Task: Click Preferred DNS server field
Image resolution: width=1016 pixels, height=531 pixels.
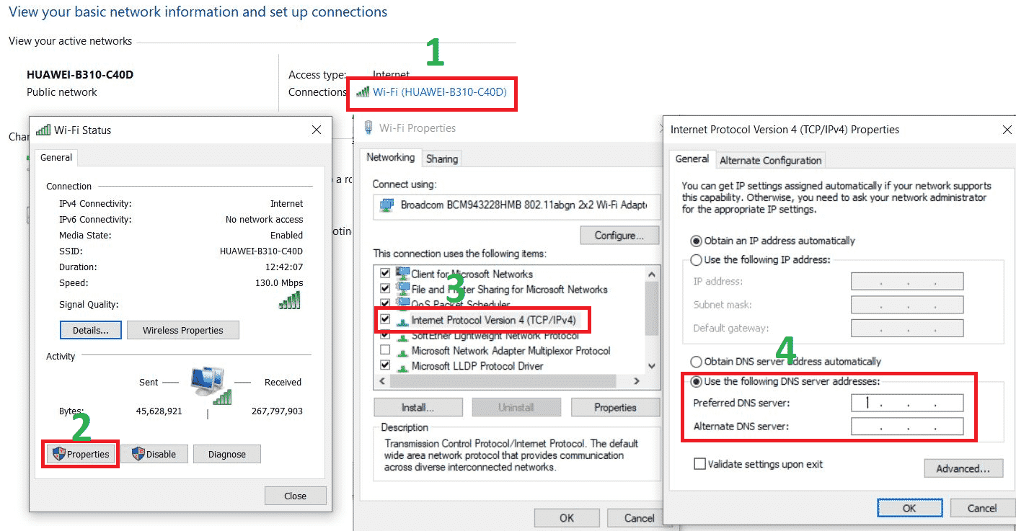Action: pos(907,403)
